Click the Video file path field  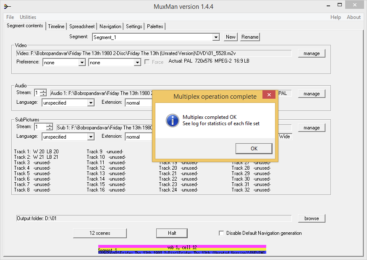[x=154, y=53]
